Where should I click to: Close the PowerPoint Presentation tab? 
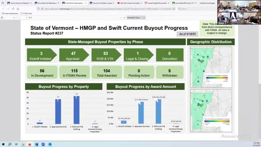point(86,3)
